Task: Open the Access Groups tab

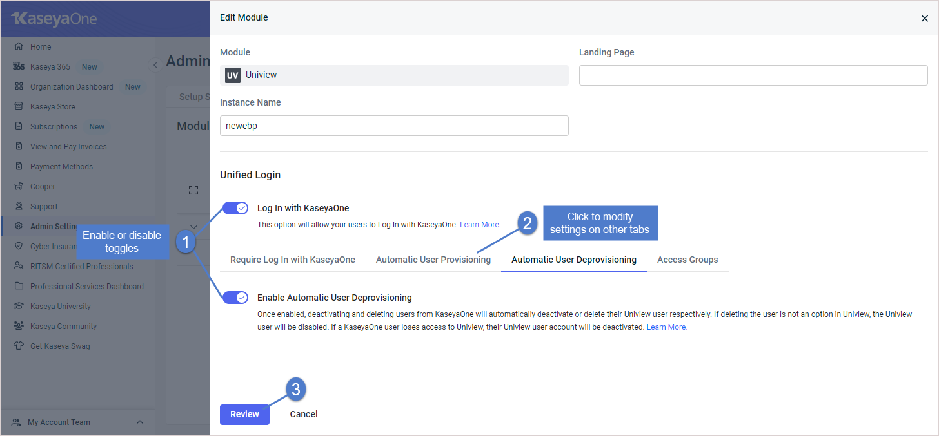Action: (x=687, y=260)
